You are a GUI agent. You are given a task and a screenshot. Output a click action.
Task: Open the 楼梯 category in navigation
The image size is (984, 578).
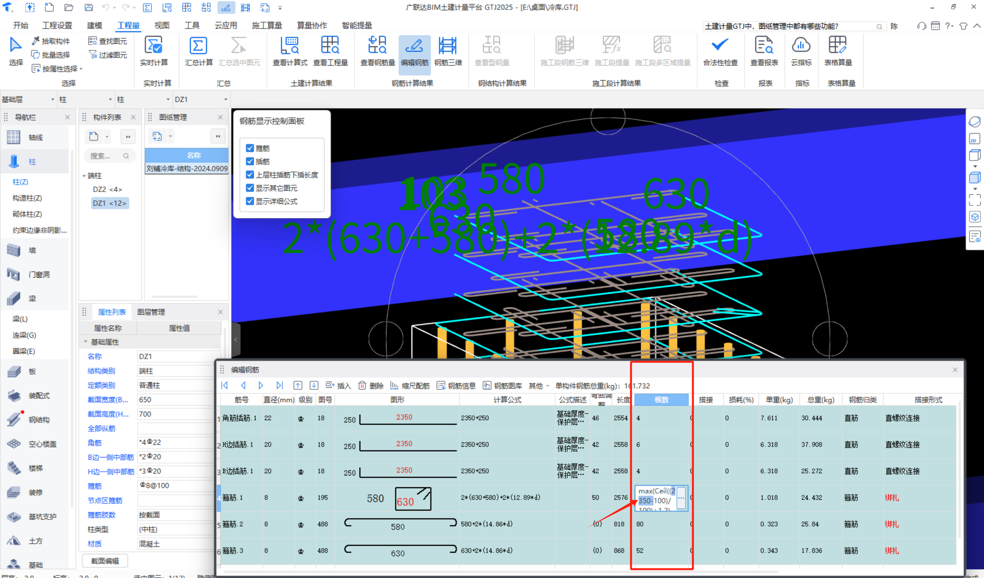click(x=35, y=468)
